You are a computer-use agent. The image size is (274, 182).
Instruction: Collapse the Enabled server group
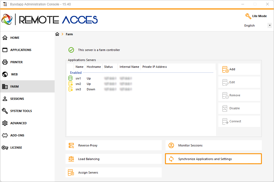coord(76,72)
